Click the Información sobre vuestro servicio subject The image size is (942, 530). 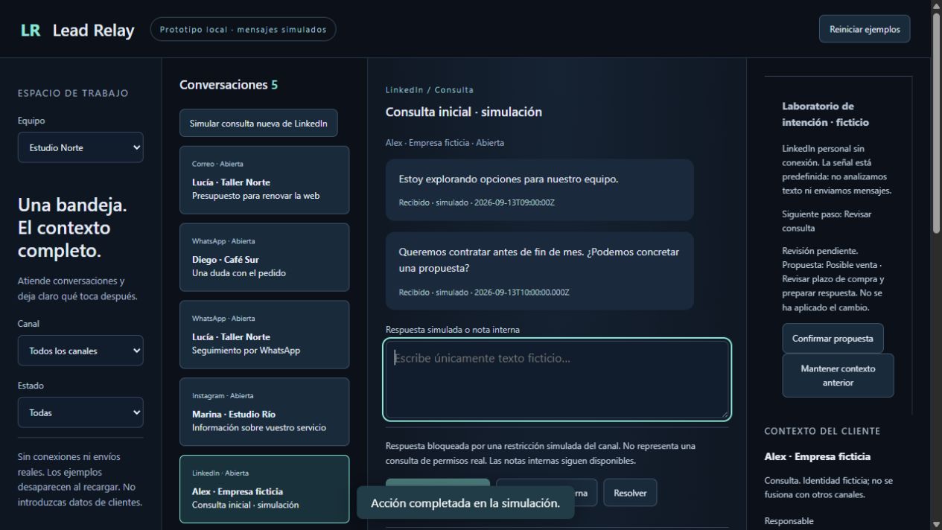pos(258,427)
